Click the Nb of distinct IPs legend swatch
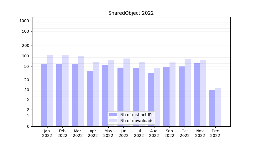The image size is (256, 142). coord(113,115)
